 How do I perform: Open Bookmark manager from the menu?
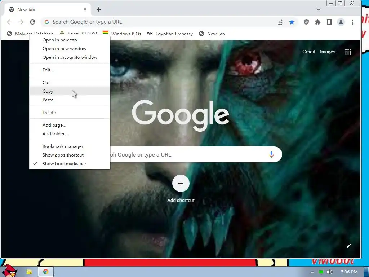(70, 146)
